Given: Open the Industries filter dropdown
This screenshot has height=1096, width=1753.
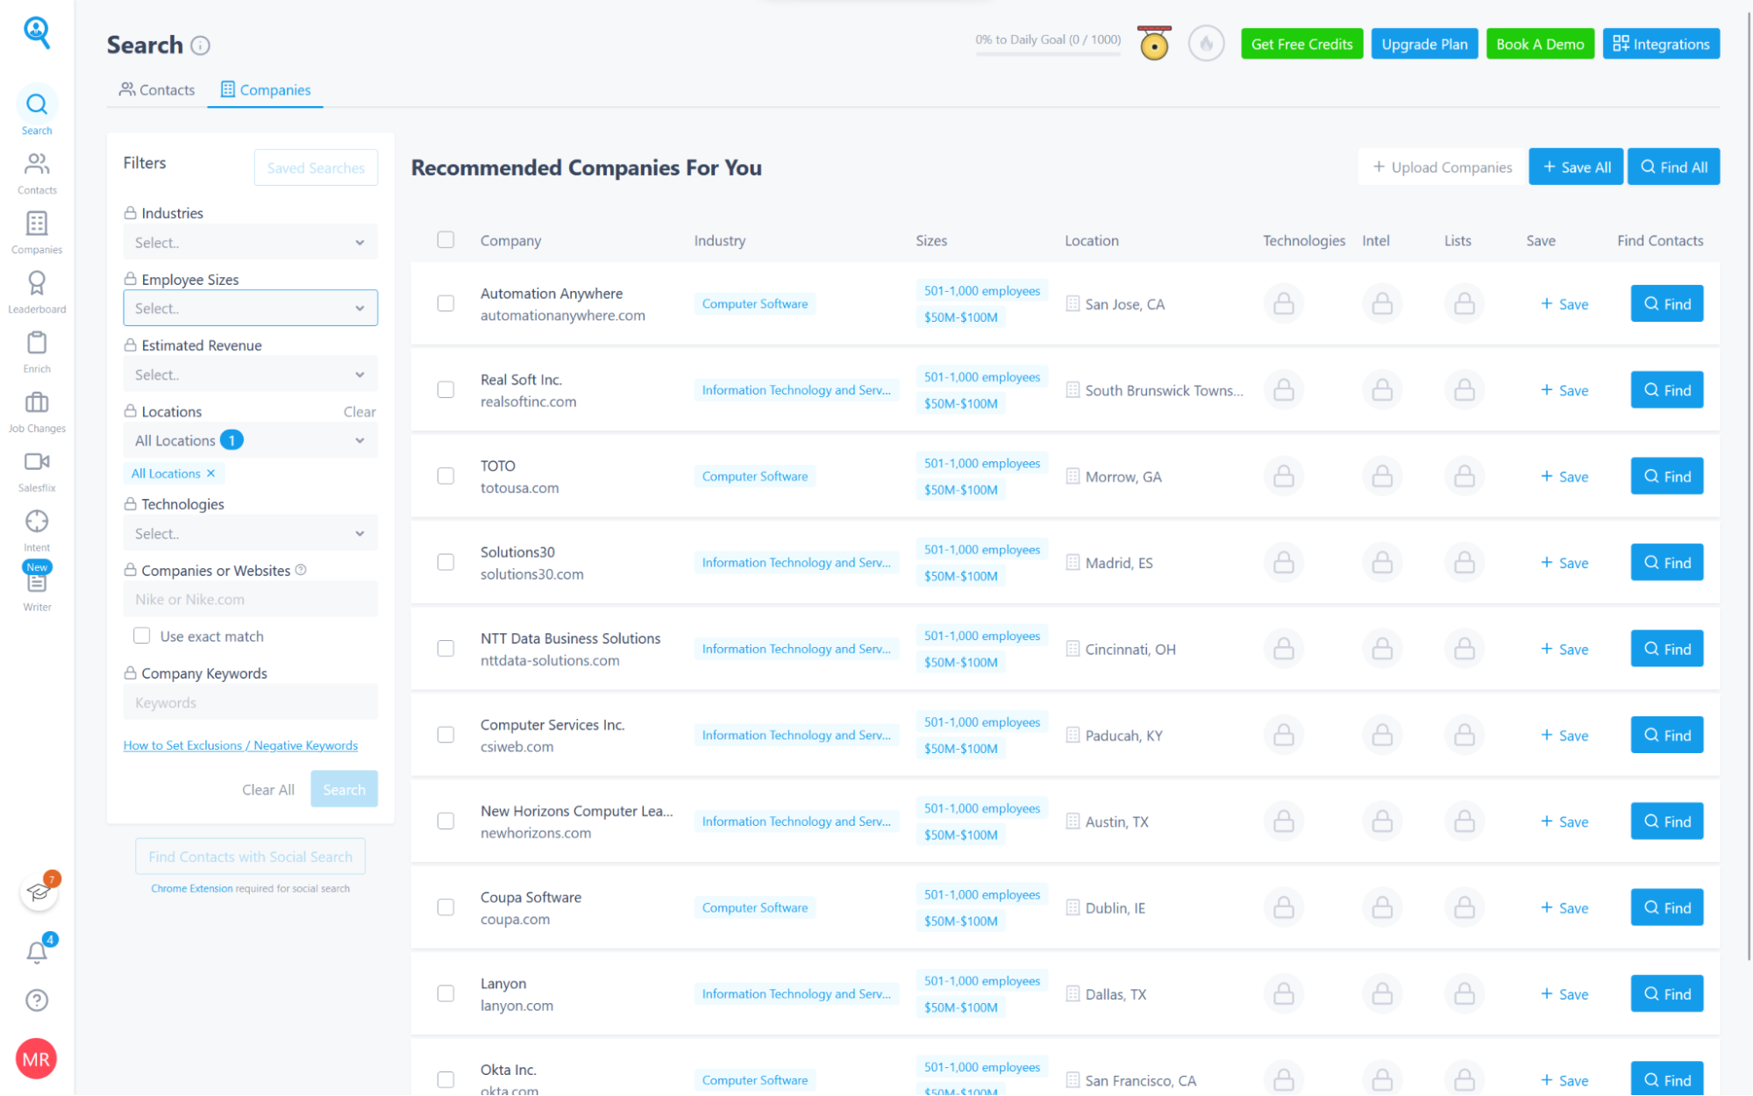Looking at the screenshot, I should (249, 242).
